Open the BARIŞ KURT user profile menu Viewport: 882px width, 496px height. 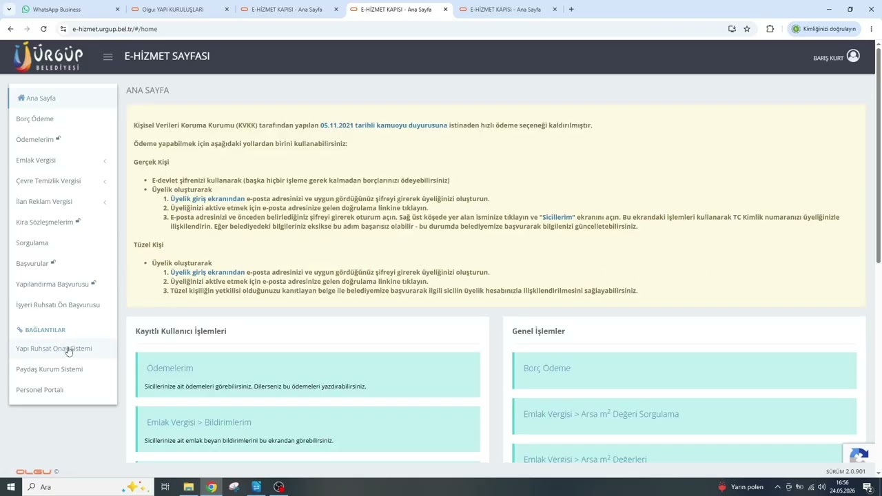point(836,56)
